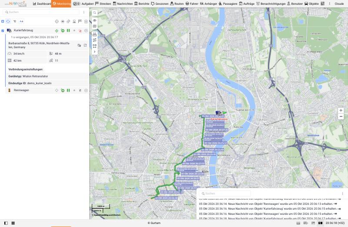
Task: Toggle map visible layers eye icon
Action: click(x=94, y=20)
